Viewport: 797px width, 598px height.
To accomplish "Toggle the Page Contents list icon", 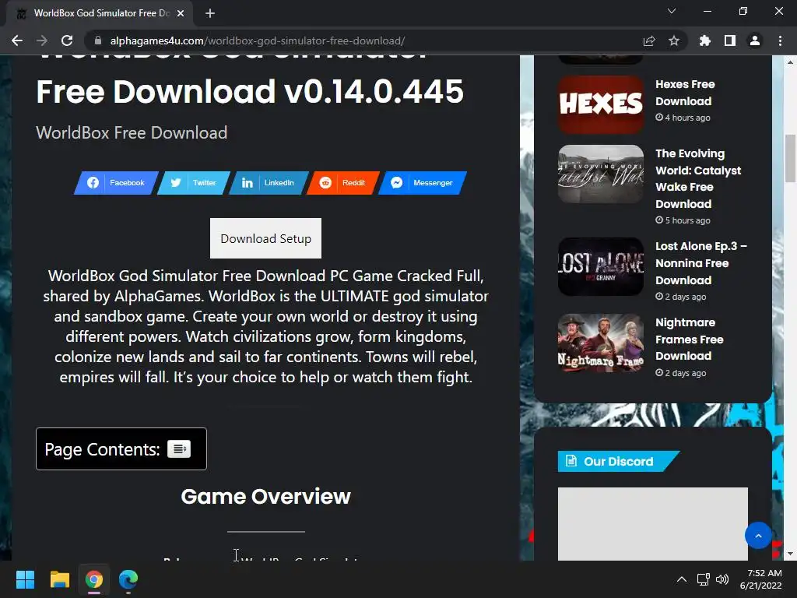I will pos(179,449).
